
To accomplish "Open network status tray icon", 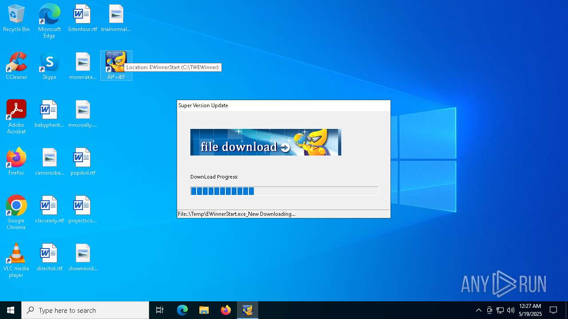I will click(x=500, y=310).
